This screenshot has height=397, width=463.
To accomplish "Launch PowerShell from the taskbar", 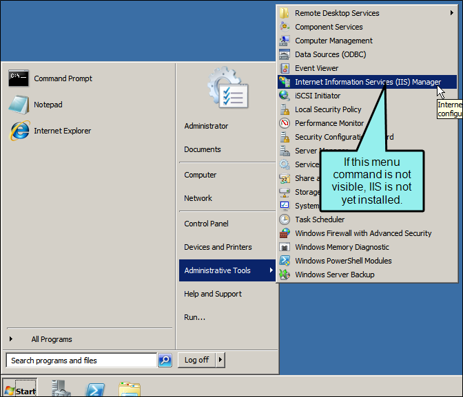I will [95, 389].
